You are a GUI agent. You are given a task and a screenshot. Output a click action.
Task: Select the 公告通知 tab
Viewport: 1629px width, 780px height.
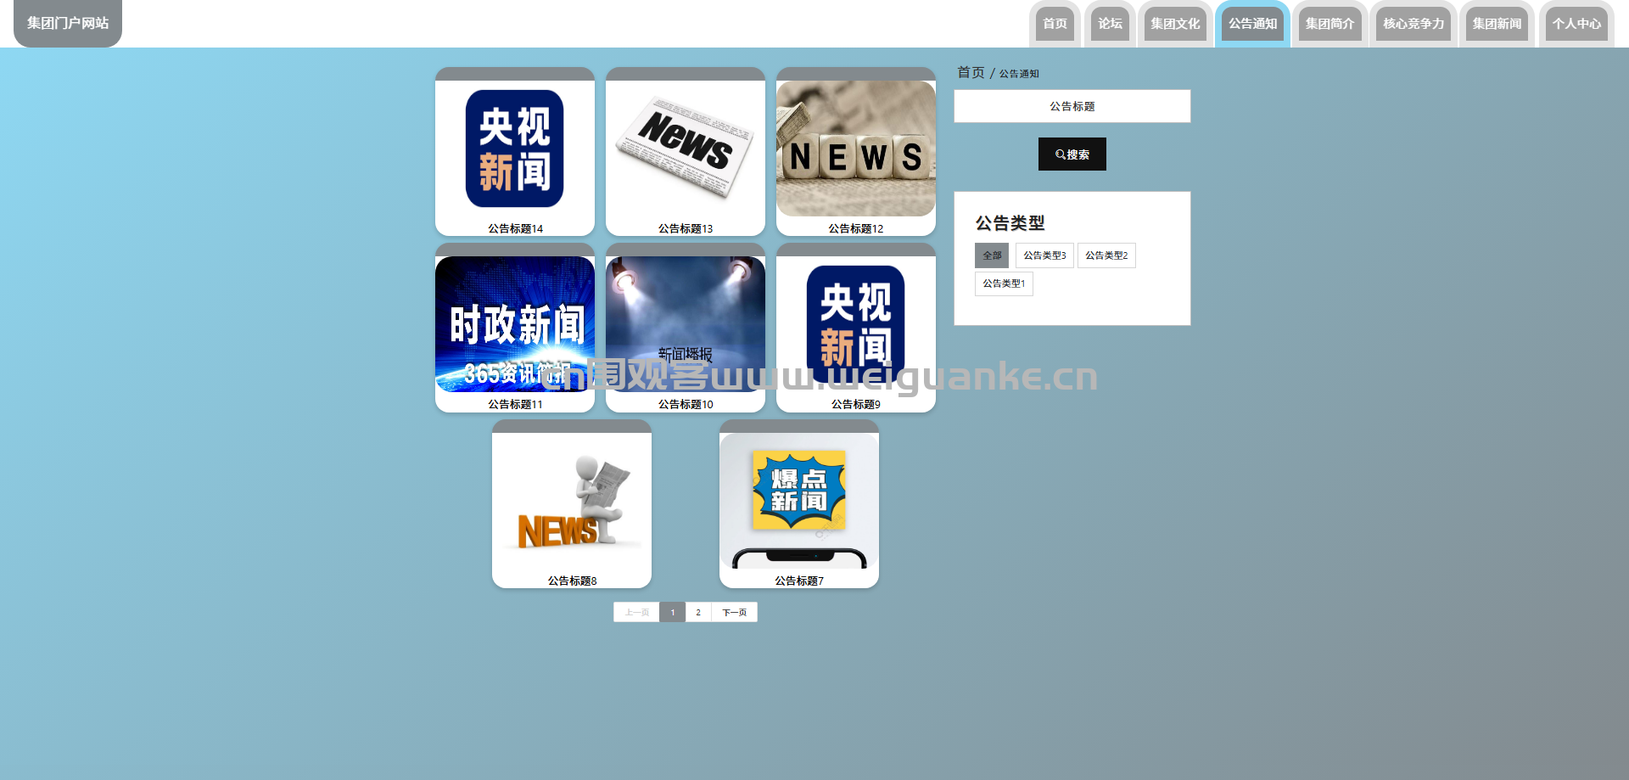point(1252,24)
